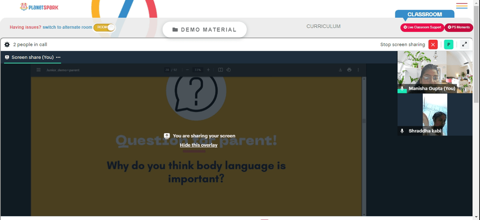This screenshot has height=220, width=480.
Task: Open Screen share three-dot options
Action: [x=58, y=58]
